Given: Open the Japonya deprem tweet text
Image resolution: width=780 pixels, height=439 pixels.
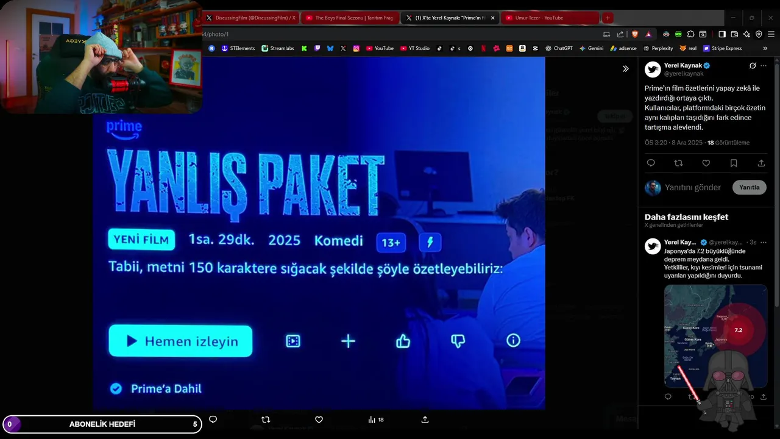Looking at the screenshot, I should pos(713,263).
